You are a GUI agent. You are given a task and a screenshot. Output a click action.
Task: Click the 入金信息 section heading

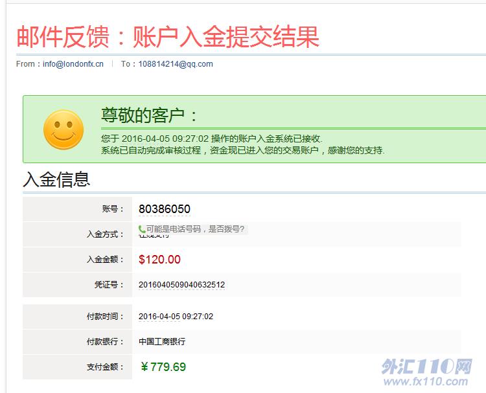point(56,179)
